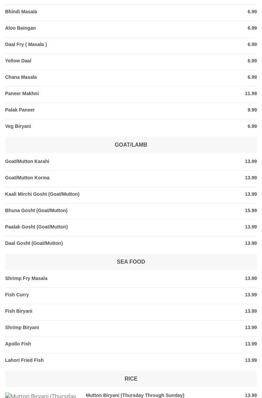262x398 pixels.
Task: Click the Apollo Fish menu item
Action: pyautogui.click(x=18, y=344)
